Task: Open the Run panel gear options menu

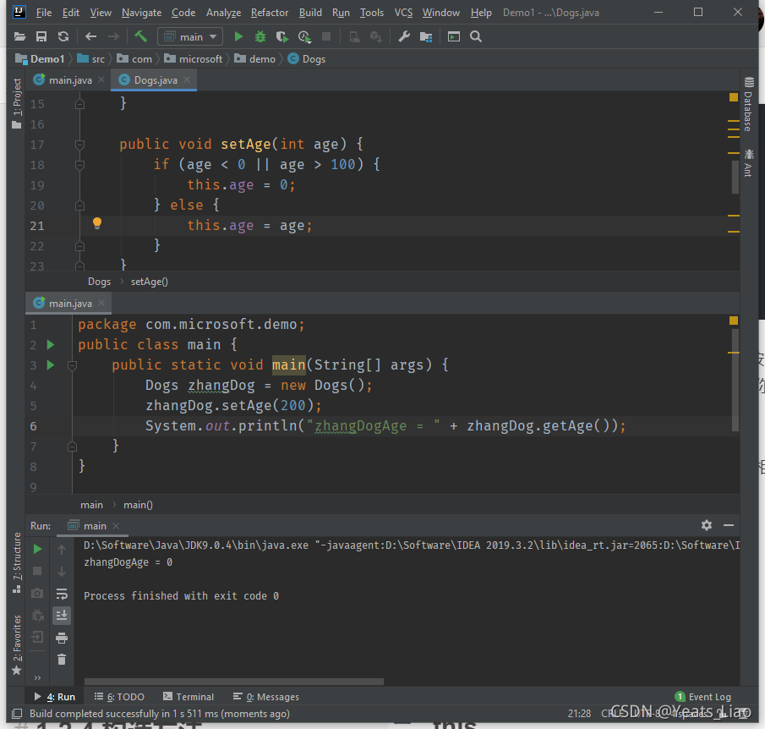Action: (707, 525)
